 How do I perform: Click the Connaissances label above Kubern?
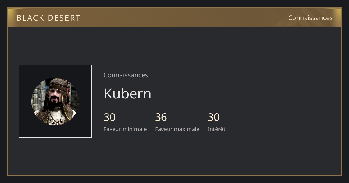[x=126, y=75]
